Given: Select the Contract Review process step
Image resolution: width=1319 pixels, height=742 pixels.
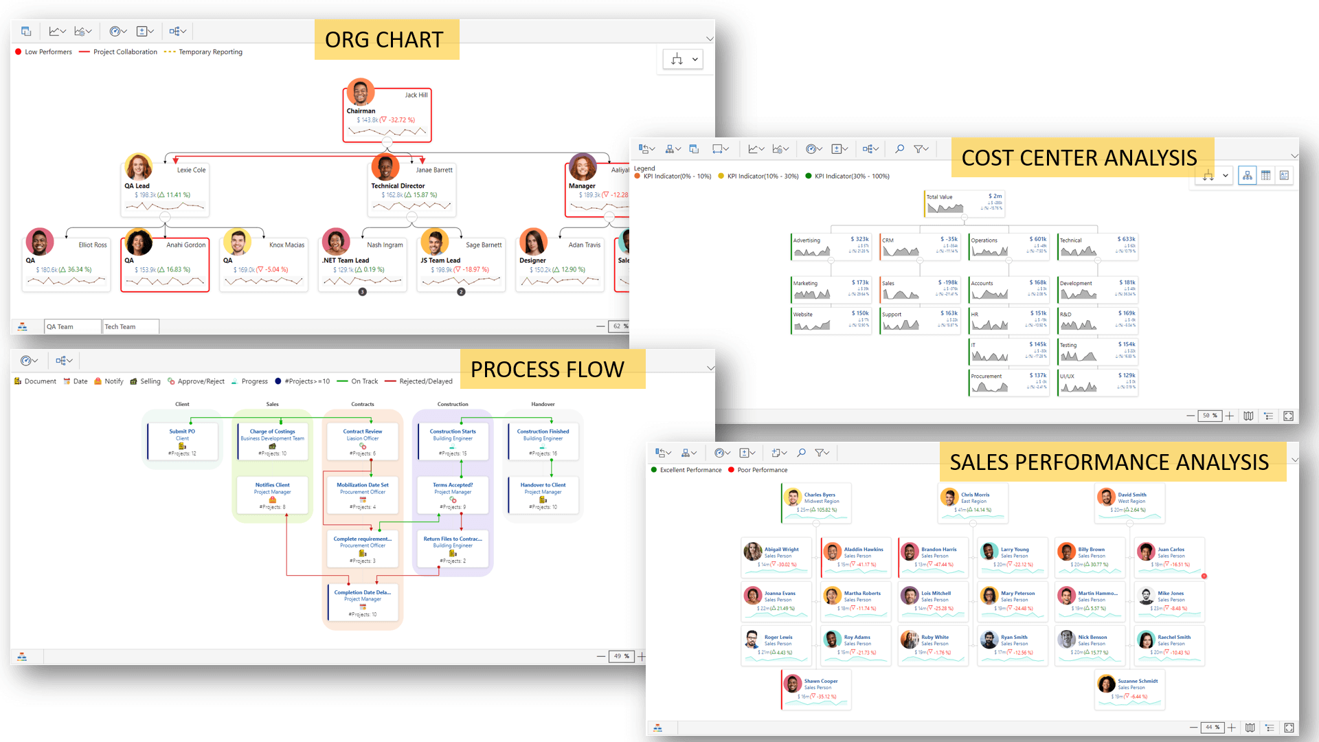Looking at the screenshot, I should click(x=363, y=442).
